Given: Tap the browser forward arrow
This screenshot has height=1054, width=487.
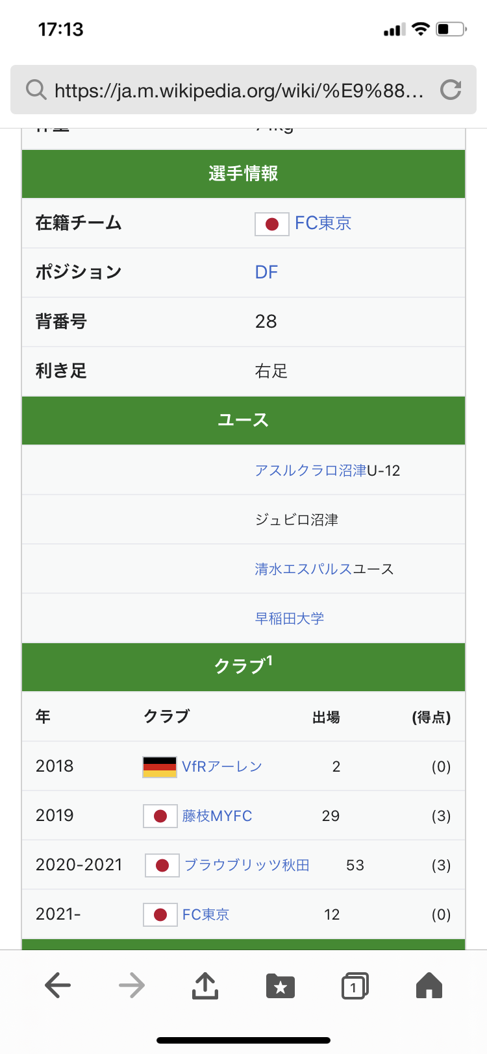Looking at the screenshot, I should pos(132,987).
